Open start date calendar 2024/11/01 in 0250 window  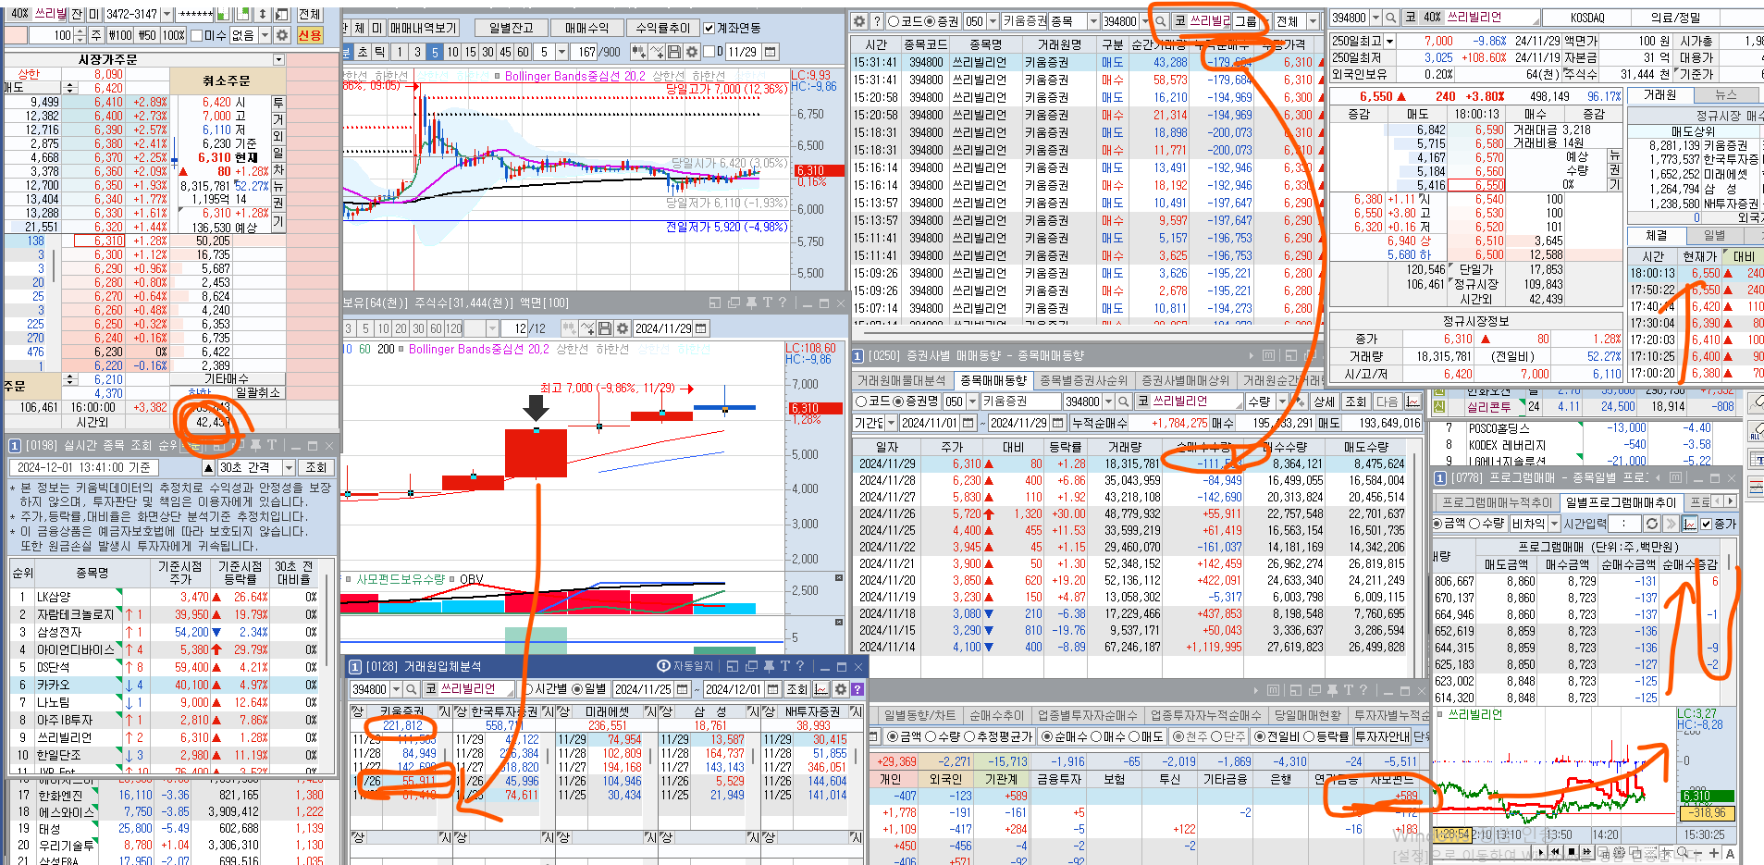pos(968,423)
